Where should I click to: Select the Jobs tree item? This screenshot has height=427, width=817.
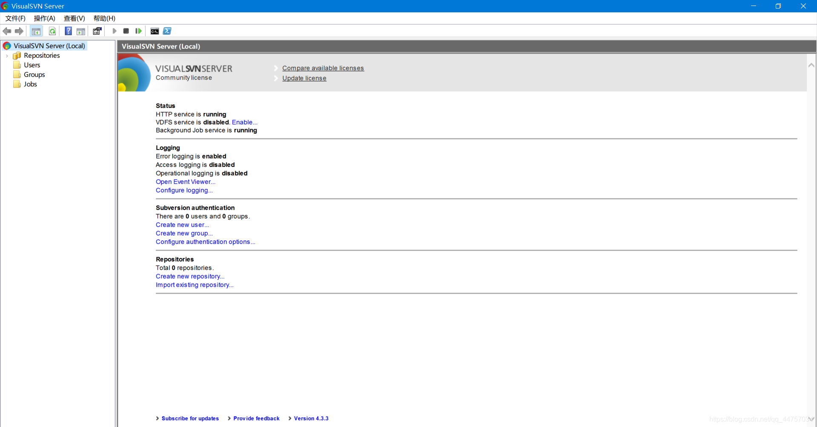30,84
